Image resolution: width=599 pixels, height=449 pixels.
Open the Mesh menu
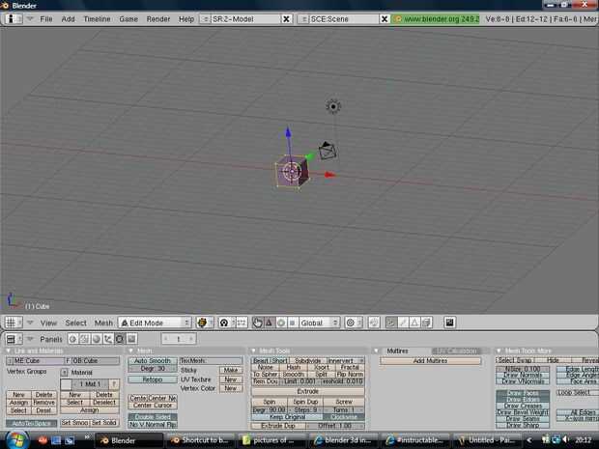pos(103,323)
